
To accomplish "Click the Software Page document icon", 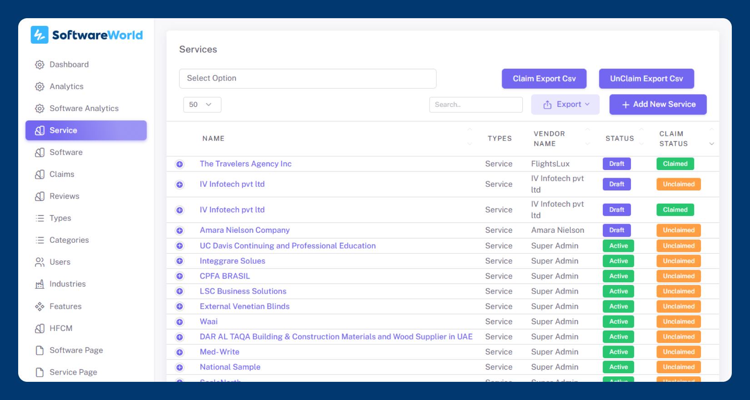I will [40, 350].
